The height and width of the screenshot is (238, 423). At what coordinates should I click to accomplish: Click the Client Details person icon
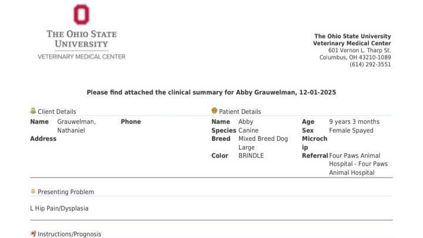(x=33, y=111)
